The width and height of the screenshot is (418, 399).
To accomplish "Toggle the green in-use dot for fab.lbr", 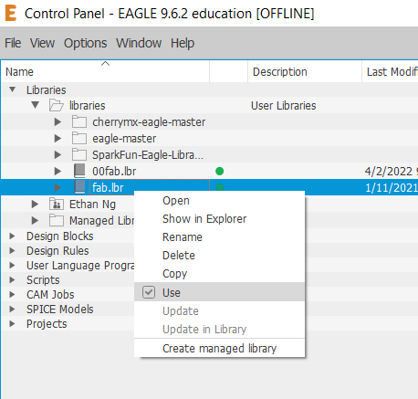I will coord(219,187).
